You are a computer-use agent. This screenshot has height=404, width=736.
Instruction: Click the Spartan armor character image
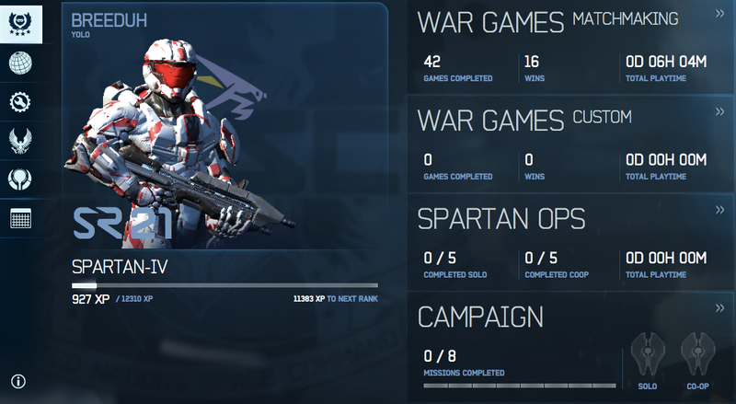(x=178, y=144)
